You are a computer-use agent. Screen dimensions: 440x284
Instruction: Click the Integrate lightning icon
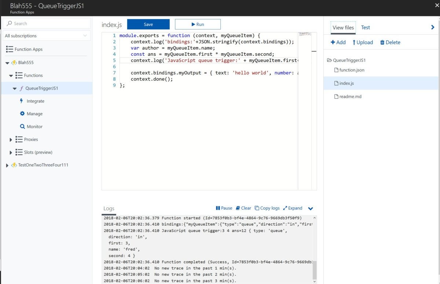click(22, 101)
